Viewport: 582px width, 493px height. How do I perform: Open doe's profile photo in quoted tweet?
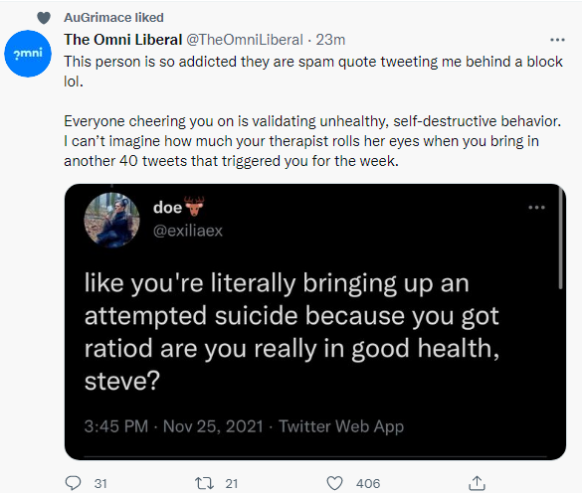click(112, 220)
